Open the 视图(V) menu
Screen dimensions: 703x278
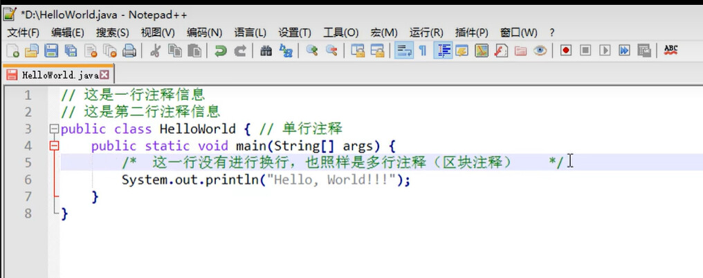coord(158,33)
